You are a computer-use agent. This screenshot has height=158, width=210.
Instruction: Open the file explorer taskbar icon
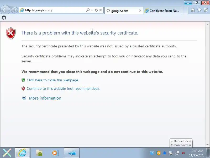point(39,153)
